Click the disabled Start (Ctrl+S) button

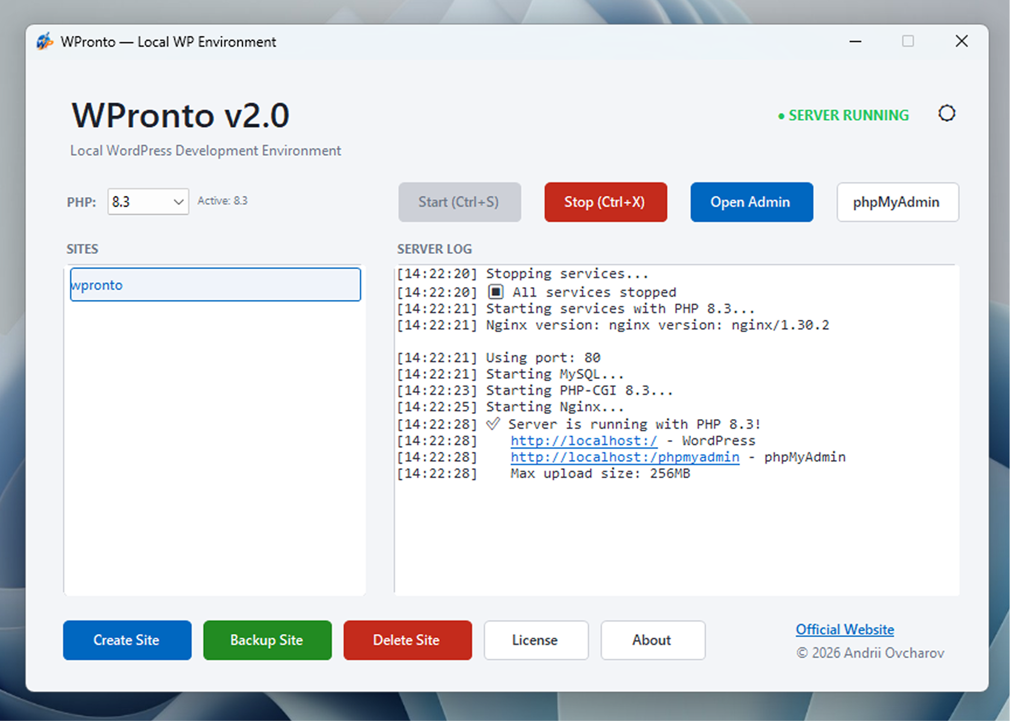pyautogui.click(x=459, y=202)
